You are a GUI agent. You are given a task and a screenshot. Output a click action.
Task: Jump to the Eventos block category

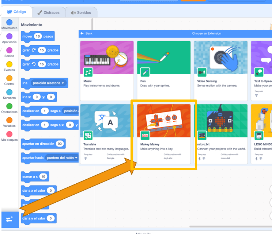click(10, 66)
